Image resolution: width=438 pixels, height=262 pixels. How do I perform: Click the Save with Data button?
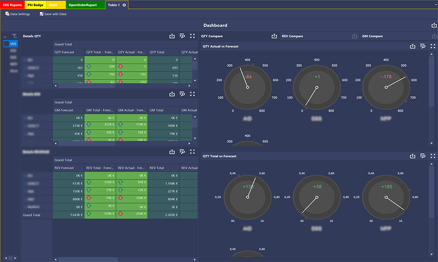[53, 14]
